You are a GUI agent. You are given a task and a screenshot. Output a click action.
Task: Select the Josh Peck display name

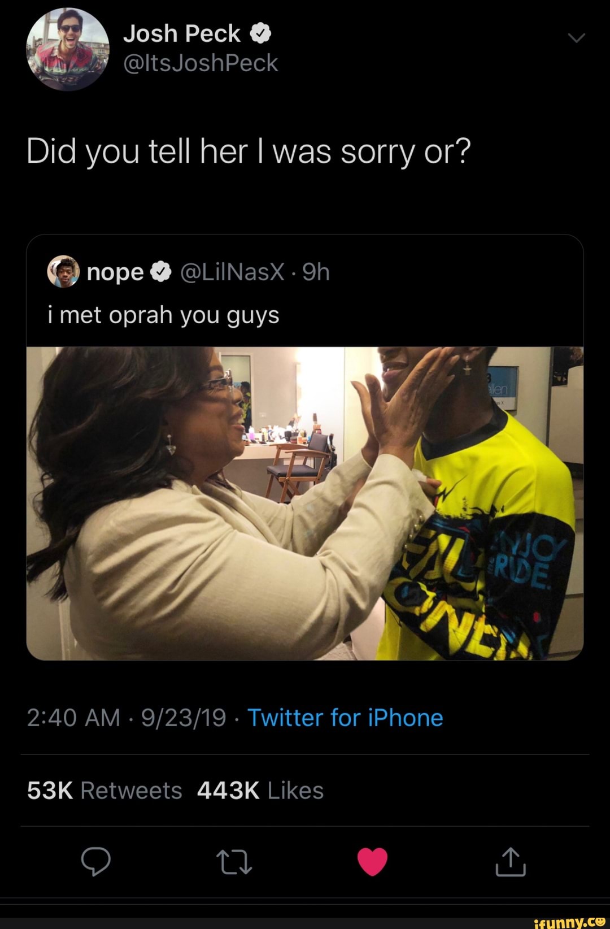[x=181, y=34]
